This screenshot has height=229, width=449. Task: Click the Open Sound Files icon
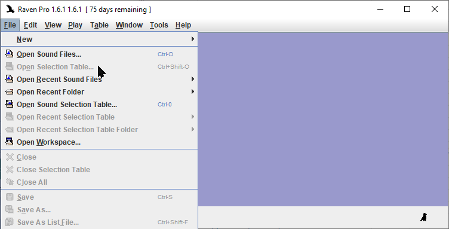(10, 54)
